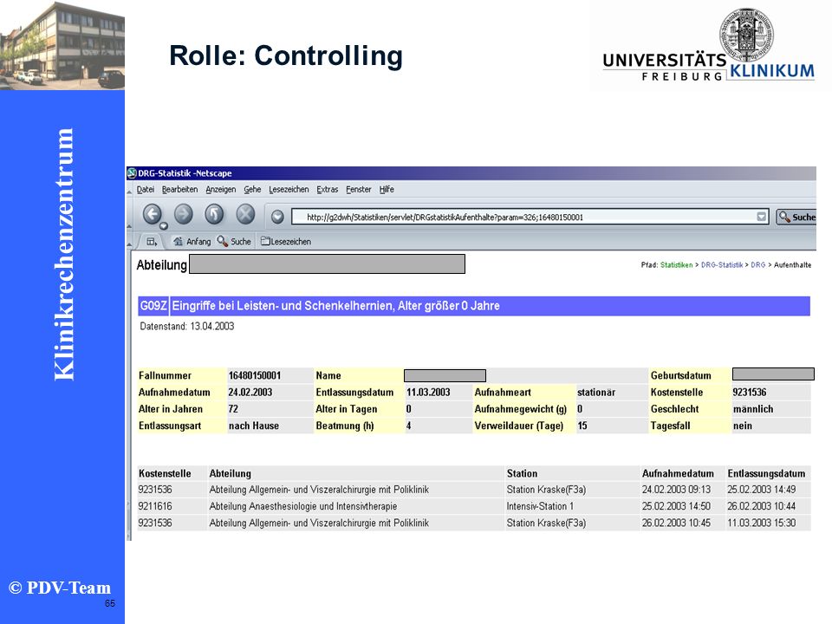Screen dimensions: 832x624
Task: Click the round go-dropdown icon before URL
Action: 277,217
